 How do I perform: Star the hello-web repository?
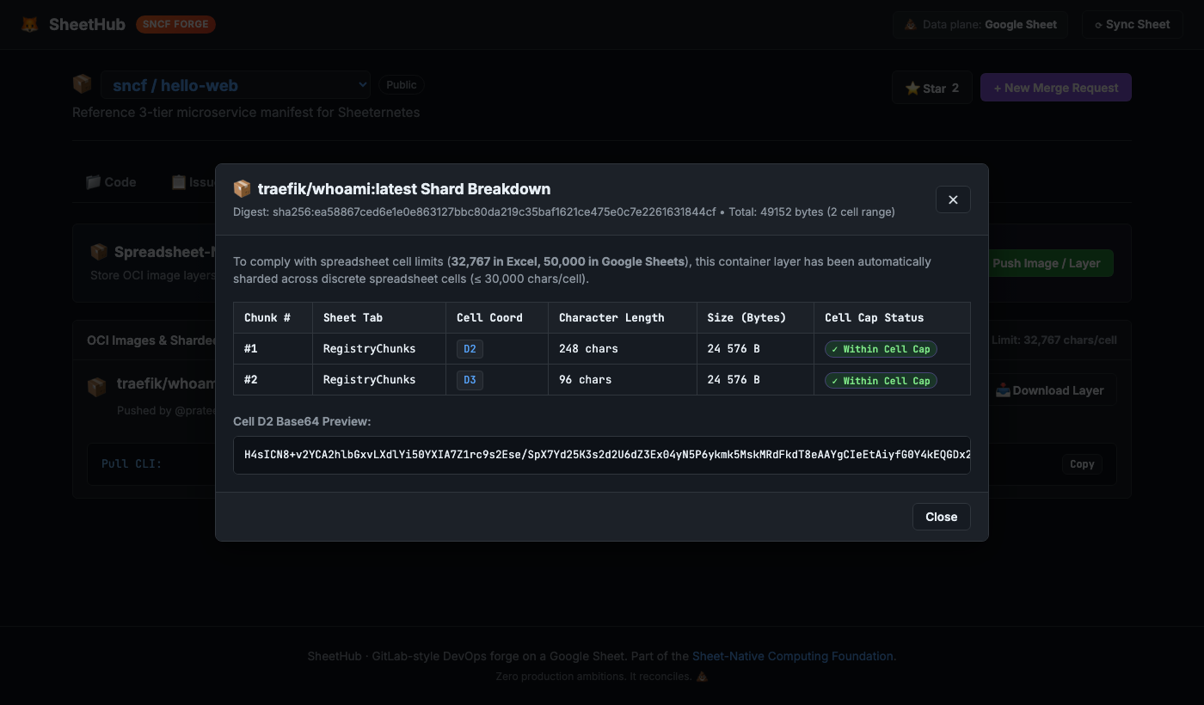point(932,88)
